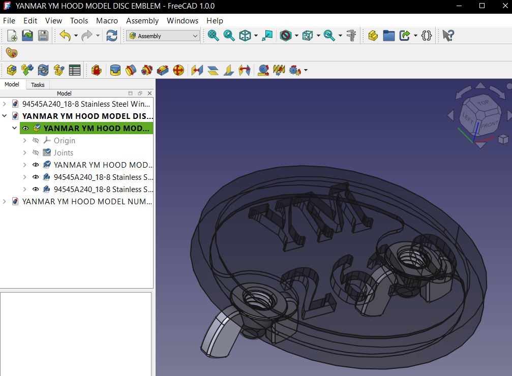Switch to the Tasks tab
The width and height of the screenshot is (512, 376).
[x=38, y=85]
